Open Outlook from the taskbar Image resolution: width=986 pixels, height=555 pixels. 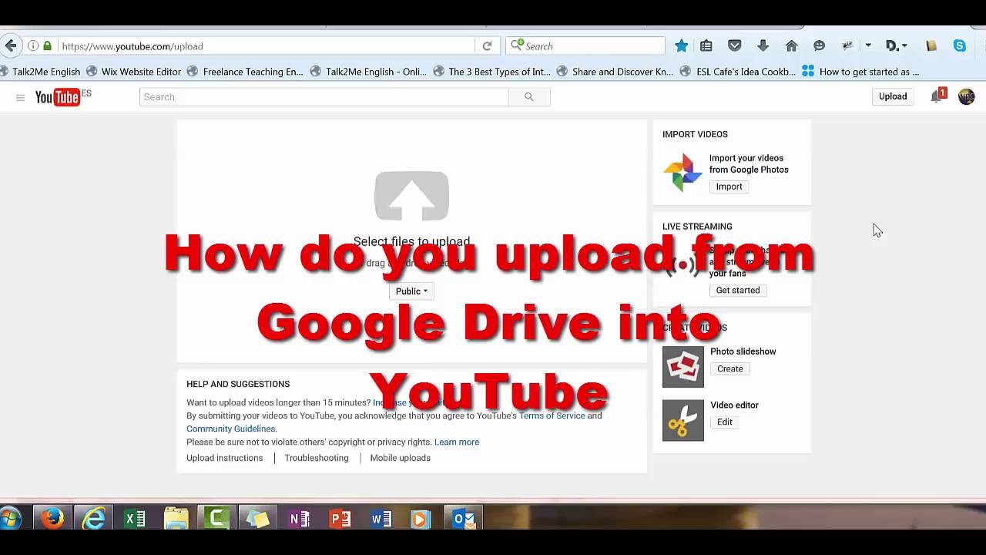(x=463, y=518)
